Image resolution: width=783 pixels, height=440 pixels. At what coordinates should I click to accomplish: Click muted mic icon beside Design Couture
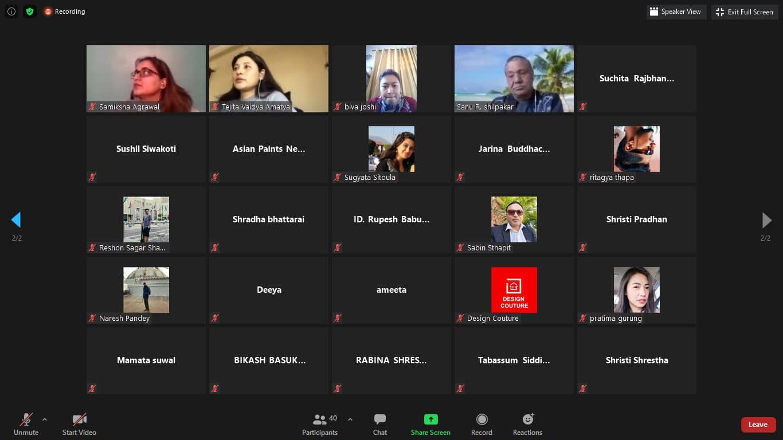460,318
